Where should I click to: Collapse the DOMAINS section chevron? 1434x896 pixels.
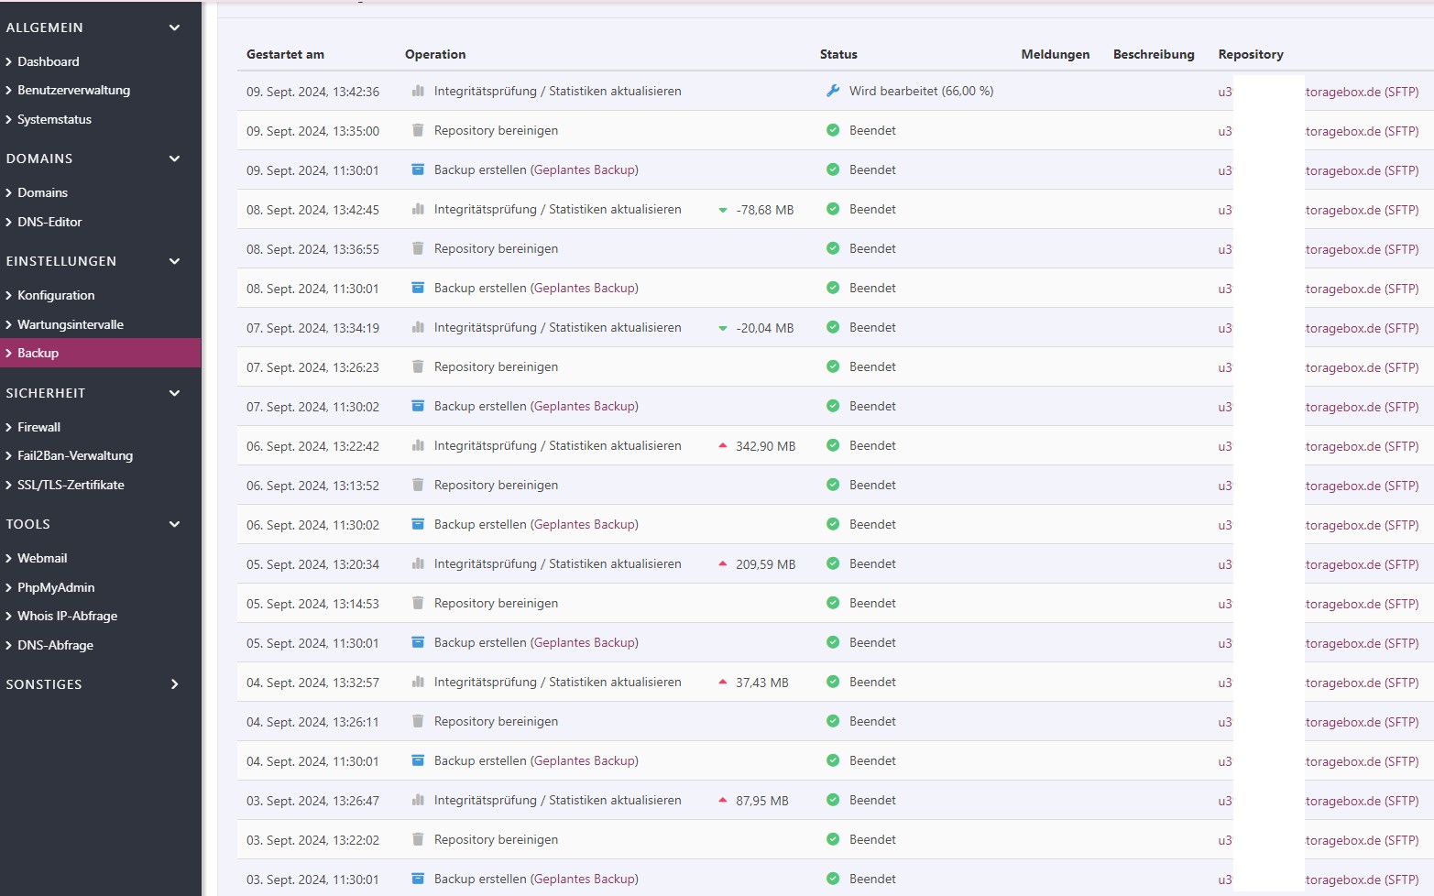[x=174, y=158]
